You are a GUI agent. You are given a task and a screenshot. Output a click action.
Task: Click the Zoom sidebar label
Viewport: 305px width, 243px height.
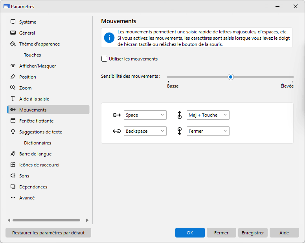click(x=25, y=88)
